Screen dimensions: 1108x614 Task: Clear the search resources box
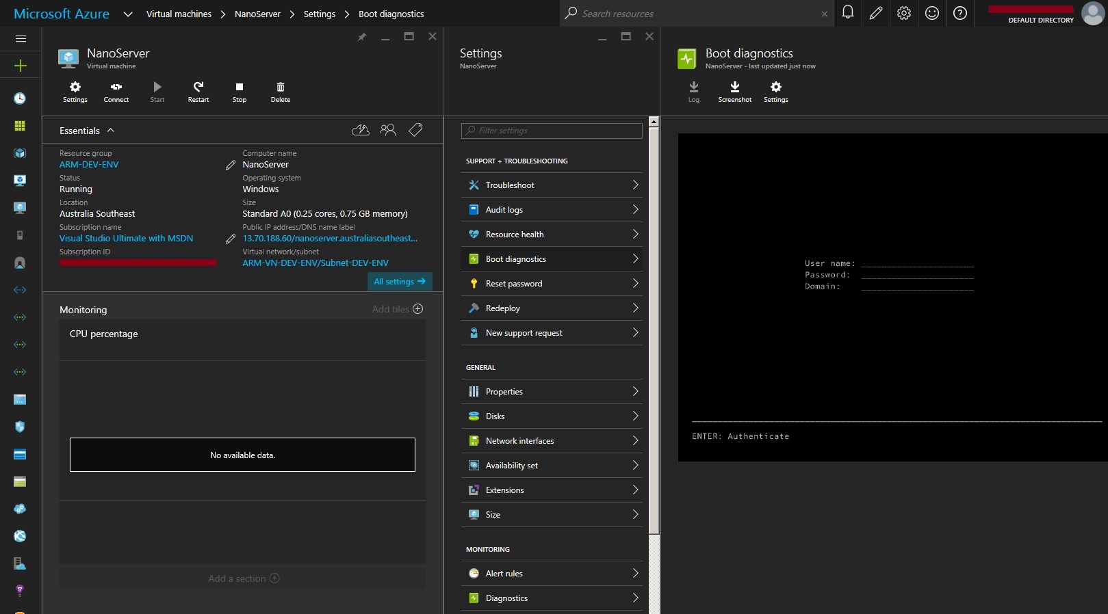pyautogui.click(x=825, y=14)
